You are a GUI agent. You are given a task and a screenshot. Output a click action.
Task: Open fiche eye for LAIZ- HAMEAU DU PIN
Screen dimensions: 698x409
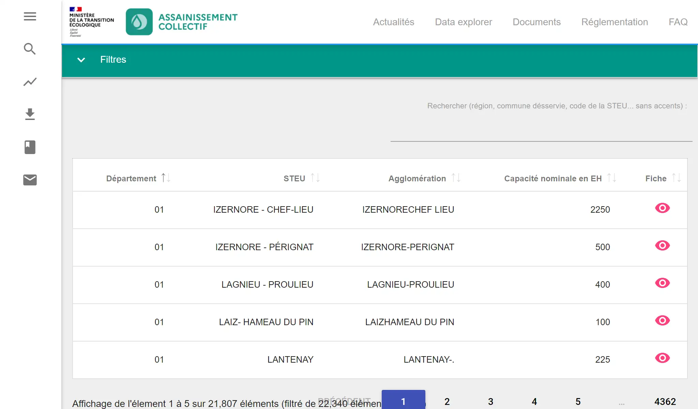tap(662, 321)
